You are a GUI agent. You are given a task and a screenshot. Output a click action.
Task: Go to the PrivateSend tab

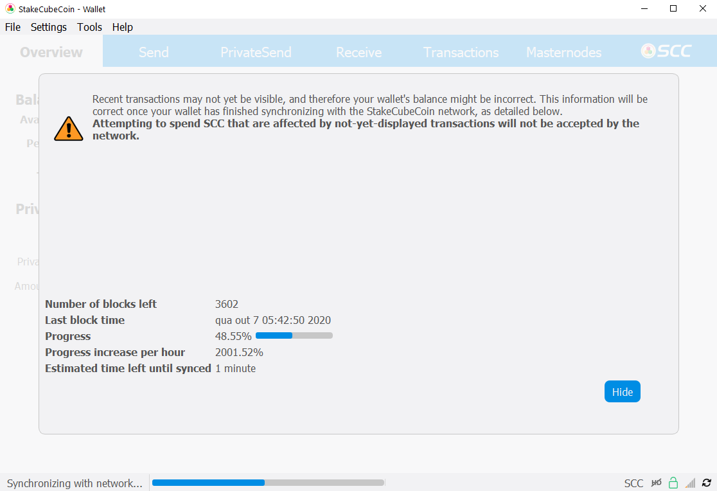tap(256, 52)
